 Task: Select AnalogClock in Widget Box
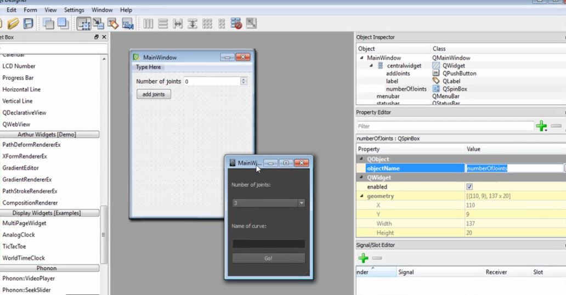(x=19, y=235)
